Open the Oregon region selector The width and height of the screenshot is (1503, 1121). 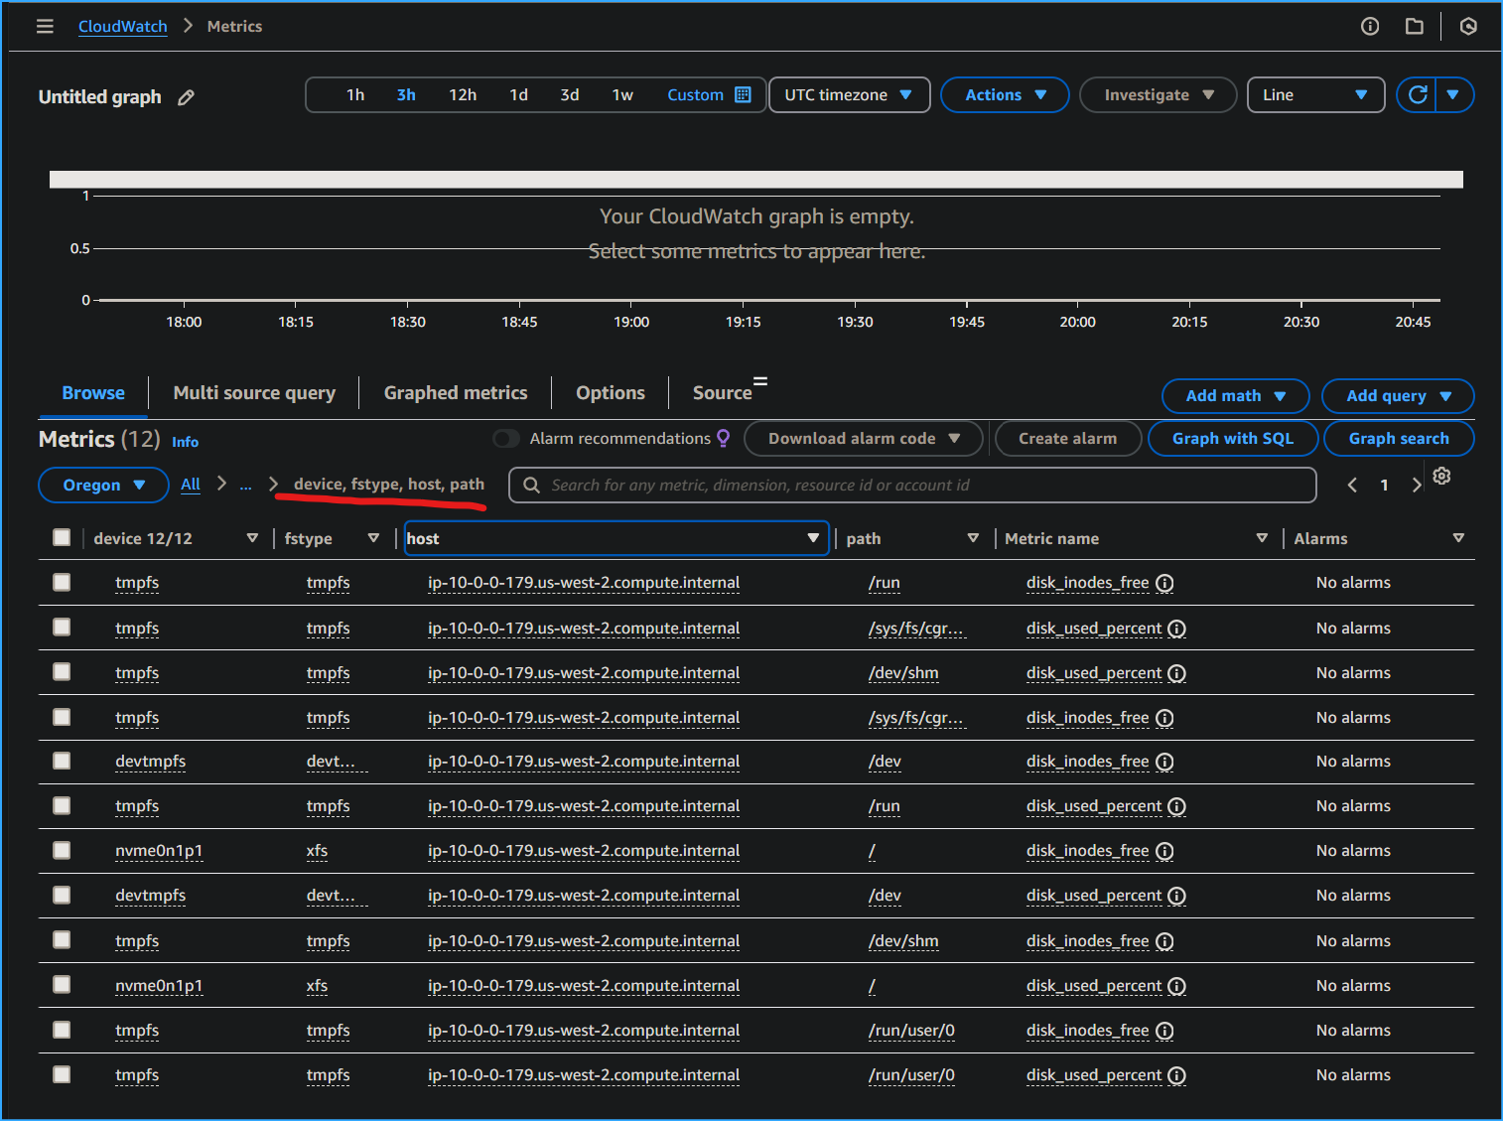(x=102, y=485)
